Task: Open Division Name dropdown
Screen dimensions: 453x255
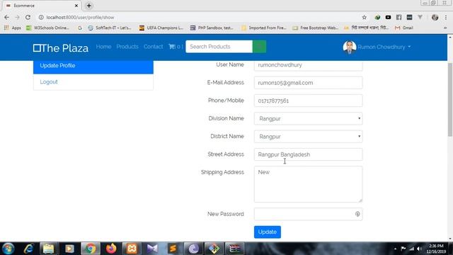Action: tap(309, 118)
